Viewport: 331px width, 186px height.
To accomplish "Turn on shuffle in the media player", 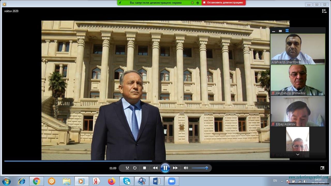I will pyautogui.click(x=127, y=168).
